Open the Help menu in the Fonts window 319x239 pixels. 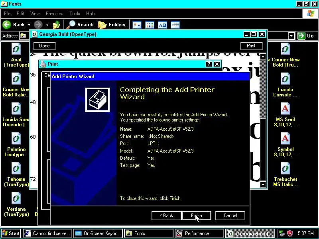91,14
